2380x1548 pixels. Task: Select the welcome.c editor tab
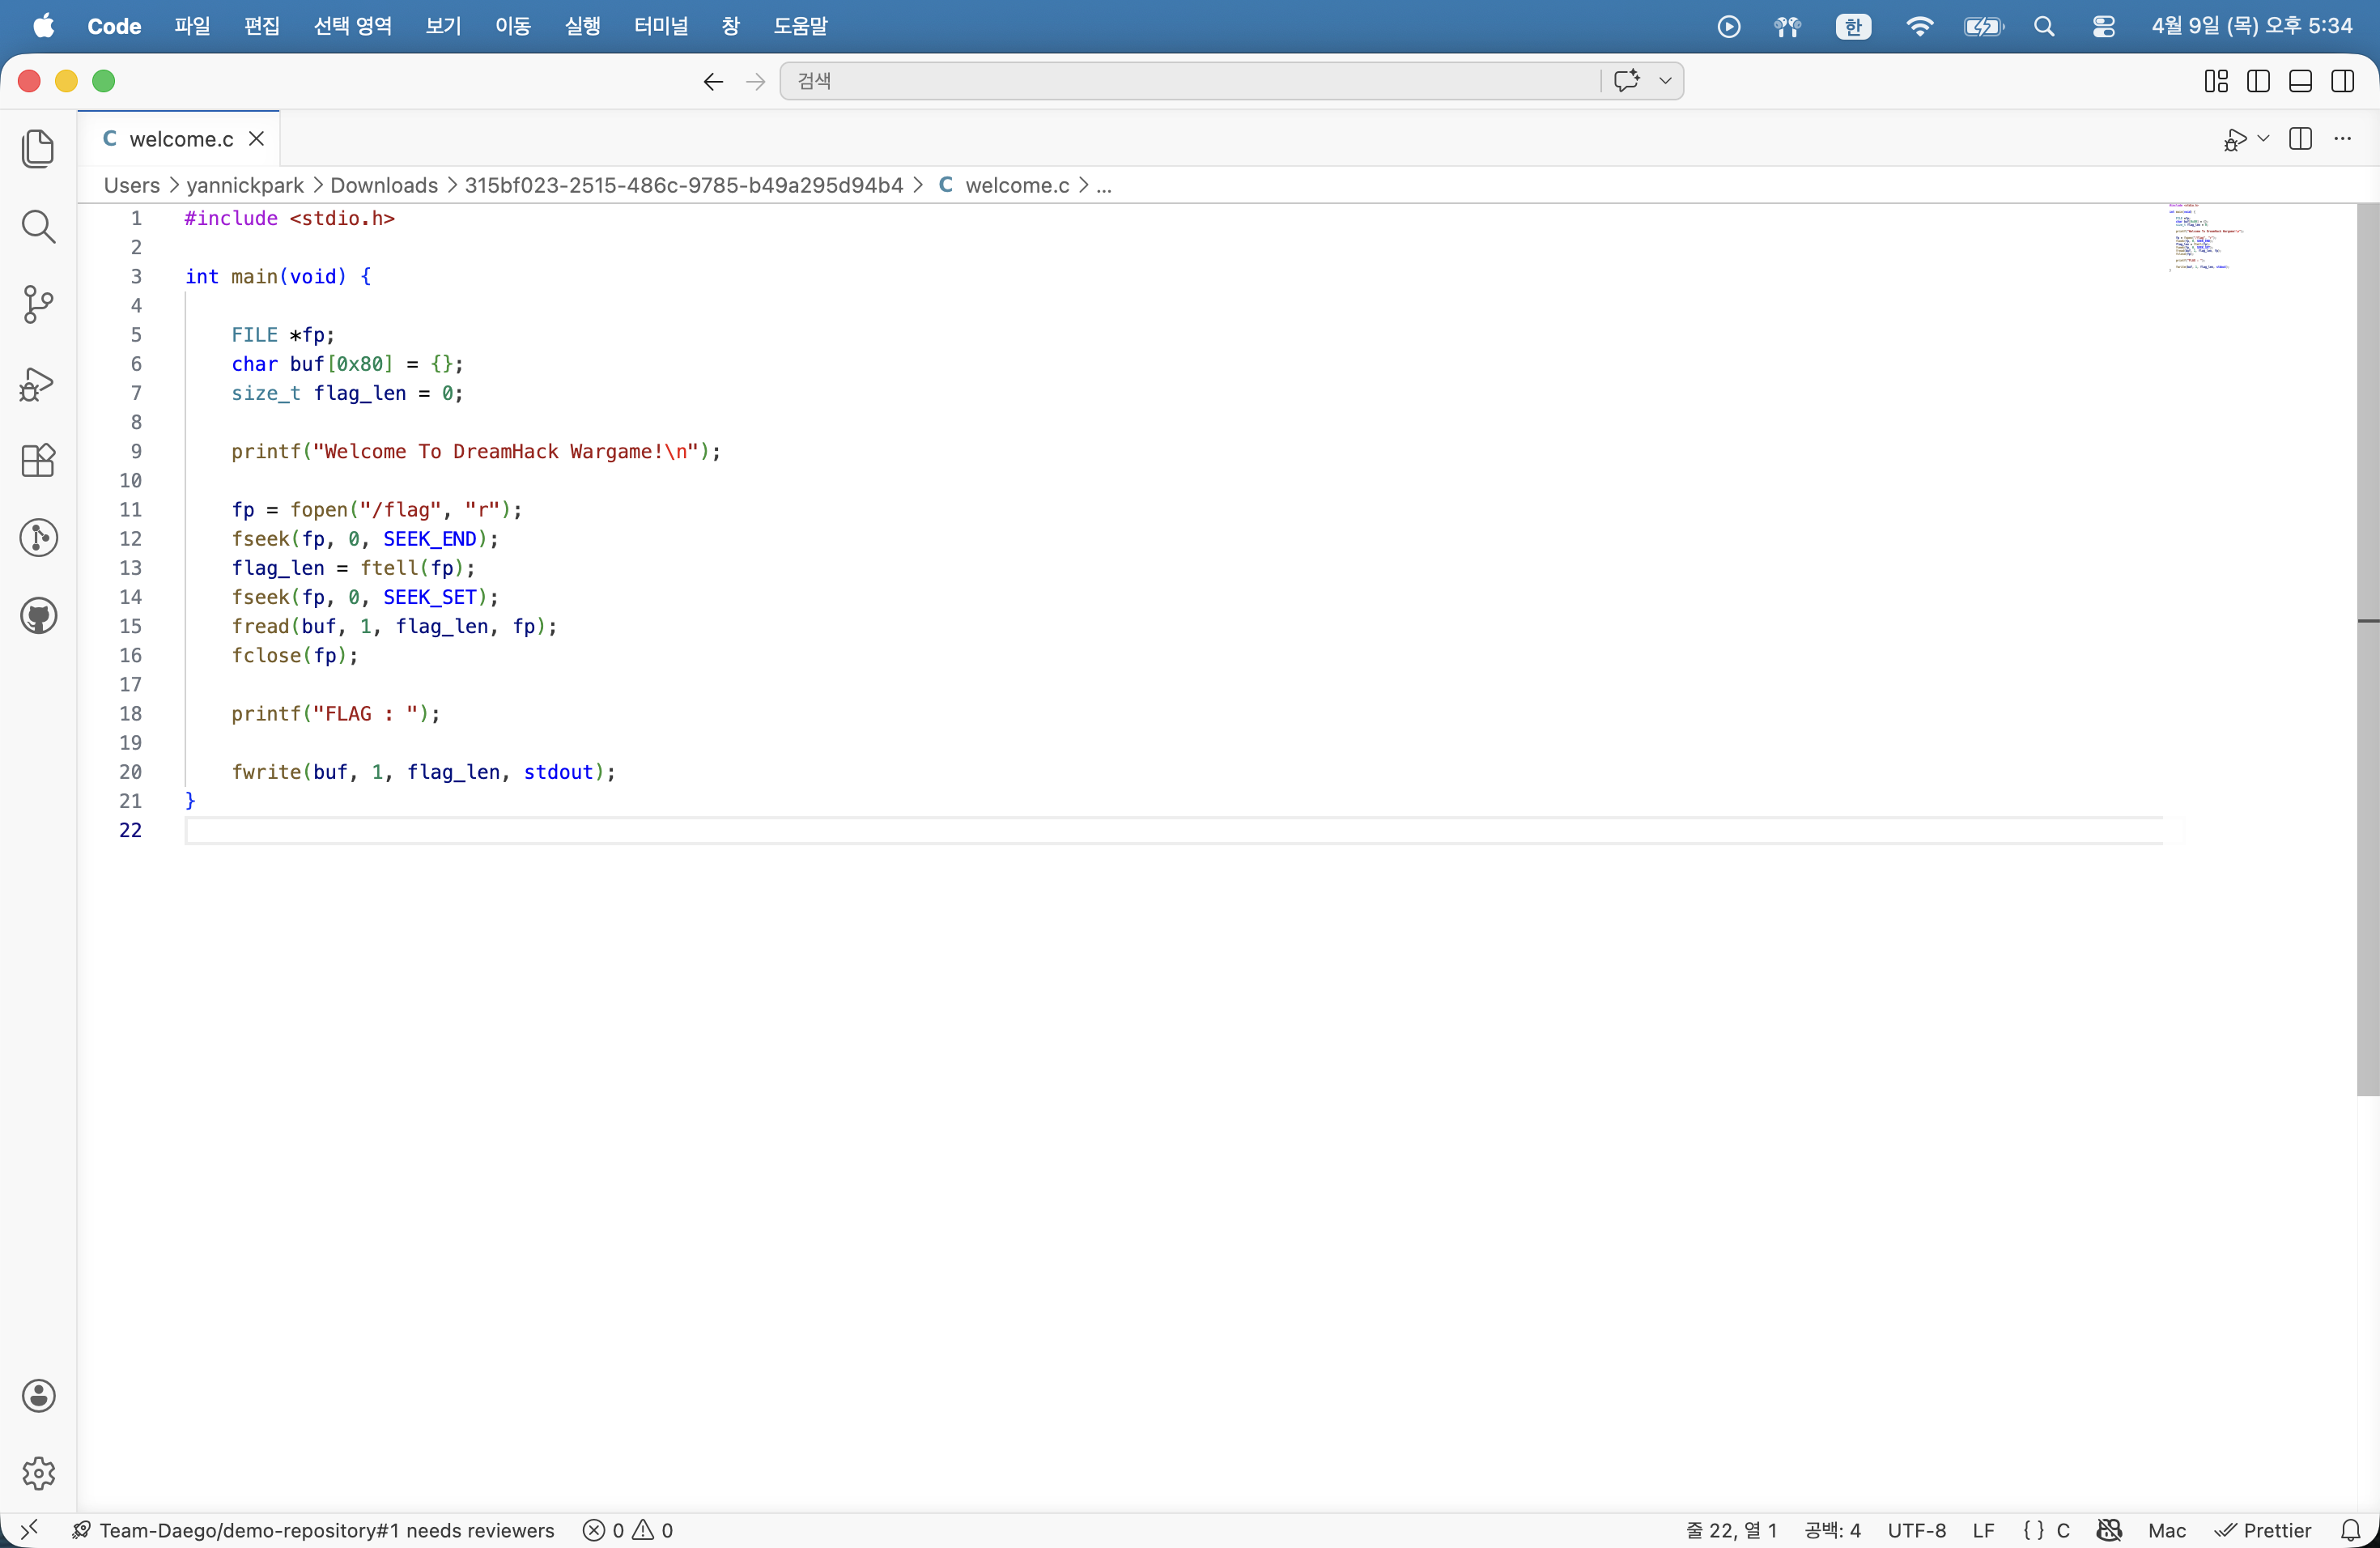tap(181, 139)
